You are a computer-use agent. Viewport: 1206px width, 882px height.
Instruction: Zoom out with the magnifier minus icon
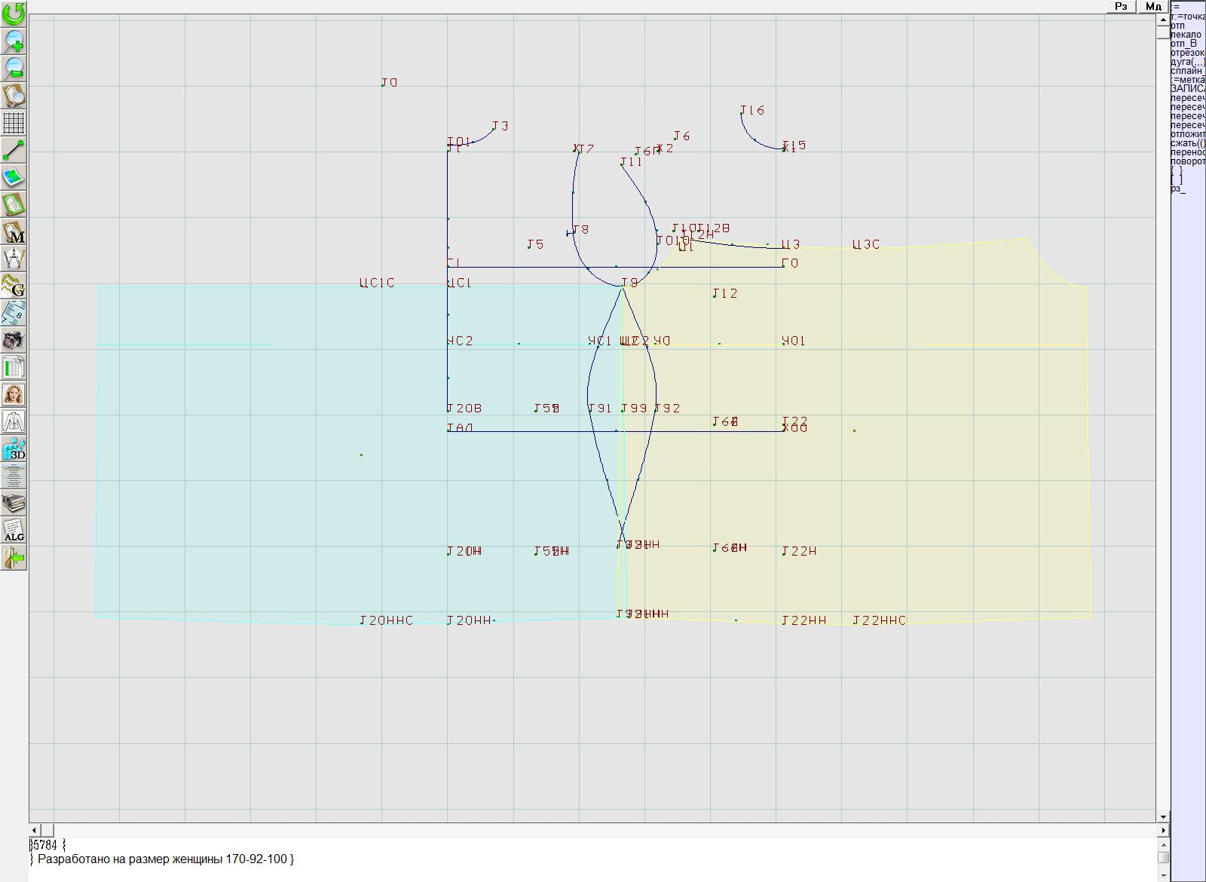point(14,68)
